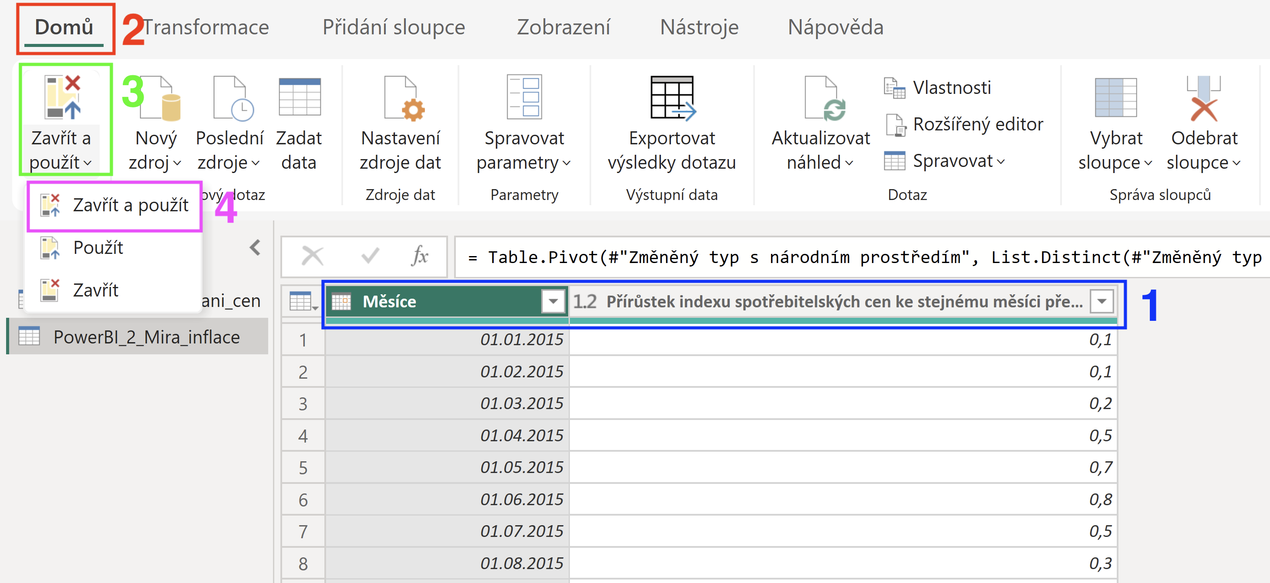Open the Rozšířený editor
1270x583 pixels.
964,125
